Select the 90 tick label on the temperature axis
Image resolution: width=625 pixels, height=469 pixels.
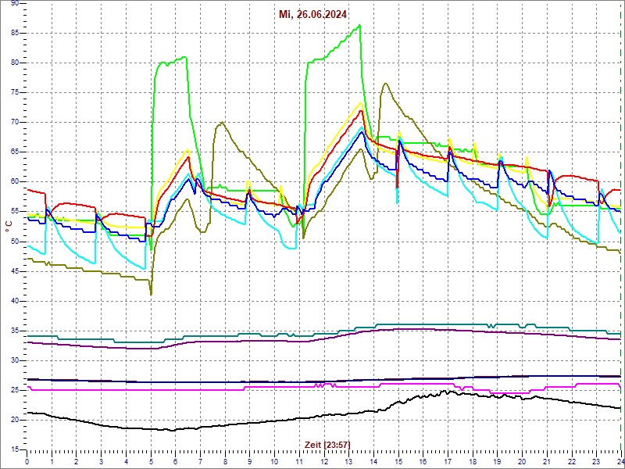14,3
